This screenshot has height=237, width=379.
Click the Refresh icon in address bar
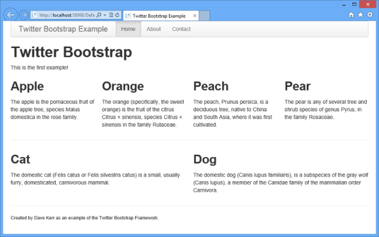117,15
